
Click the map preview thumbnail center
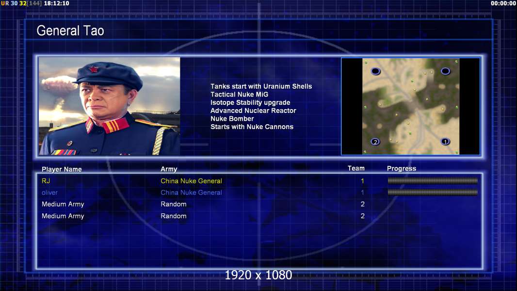410,106
